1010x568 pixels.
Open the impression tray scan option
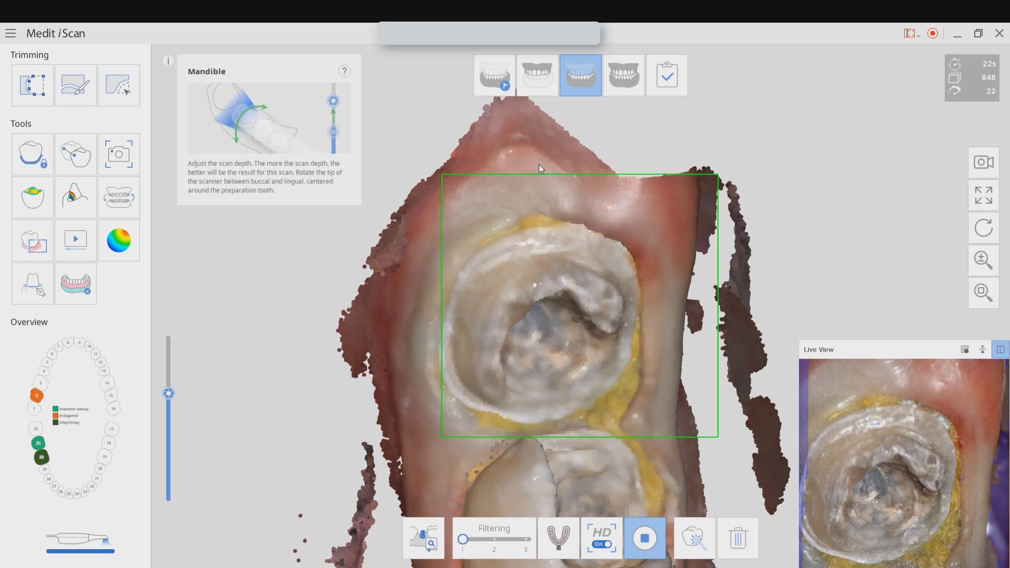558,538
